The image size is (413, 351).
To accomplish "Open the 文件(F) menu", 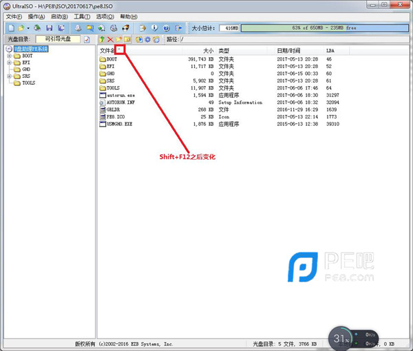I will pyautogui.click(x=14, y=17).
